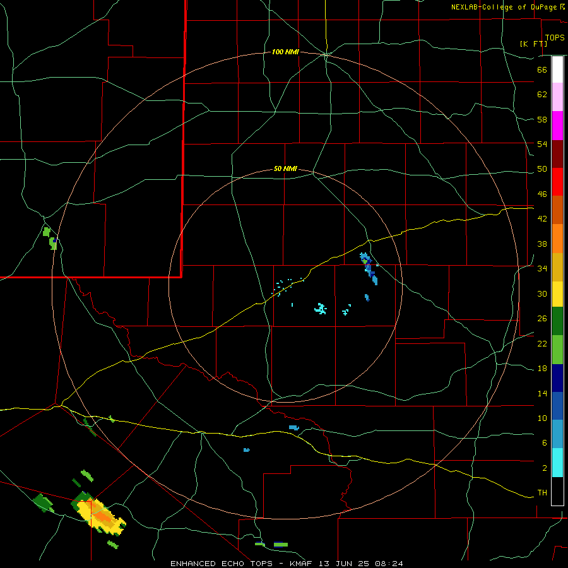Click the '30' legend value

[x=542, y=293]
